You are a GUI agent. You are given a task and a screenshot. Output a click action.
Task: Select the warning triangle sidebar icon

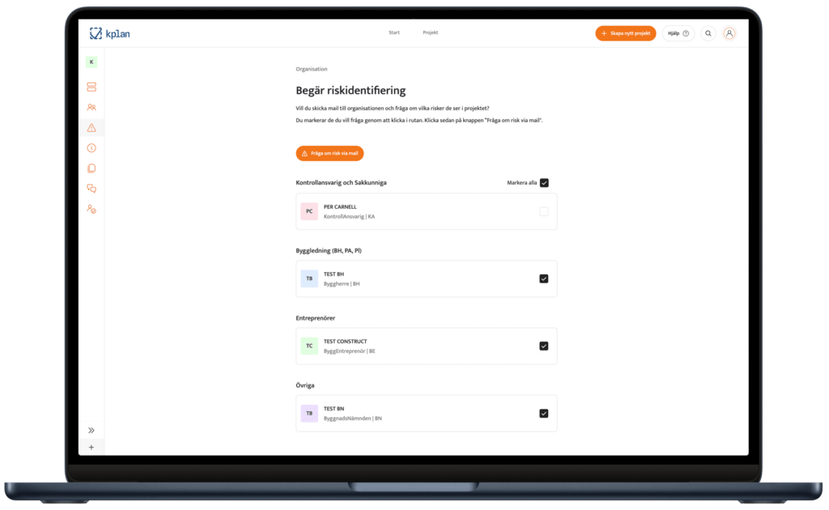(91, 128)
